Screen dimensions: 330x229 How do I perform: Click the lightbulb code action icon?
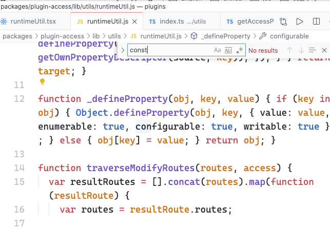(42, 82)
